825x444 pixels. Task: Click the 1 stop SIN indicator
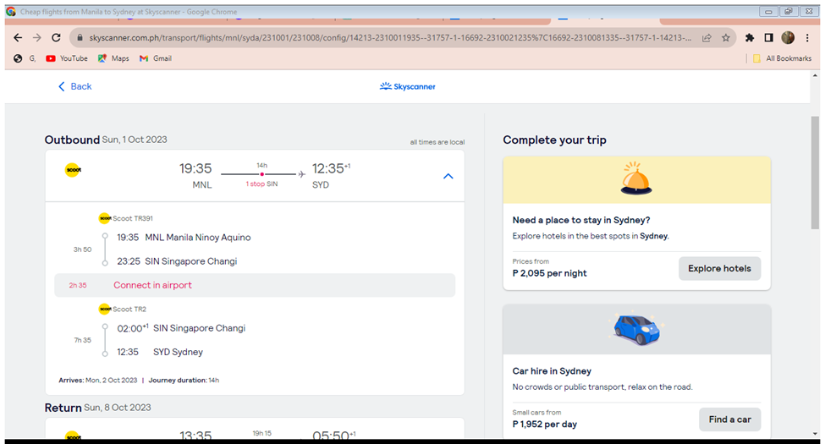click(261, 184)
